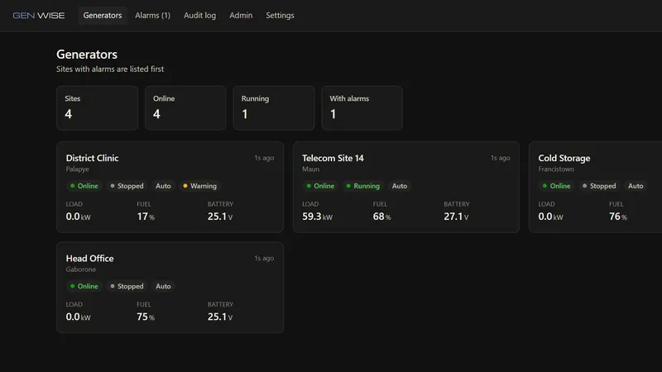Open the Generators tab
The width and height of the screenshot is (662, 372).
[x=103, y=16]
